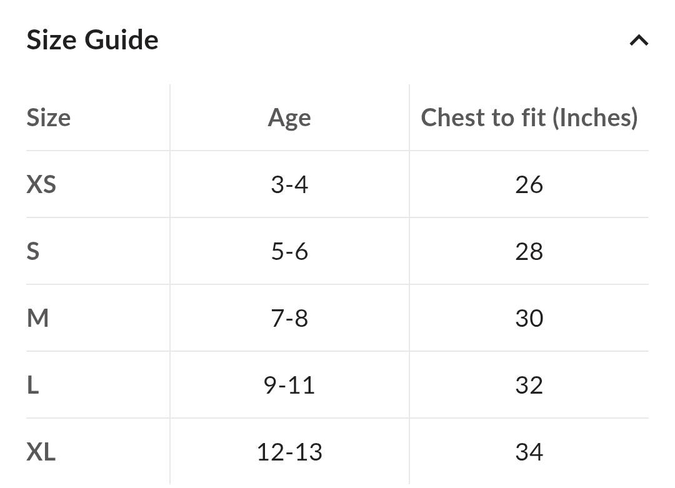This screenshot has width=675, height=488.
Task: Select the 3-4 age value
Action: (x=289, y=184)
